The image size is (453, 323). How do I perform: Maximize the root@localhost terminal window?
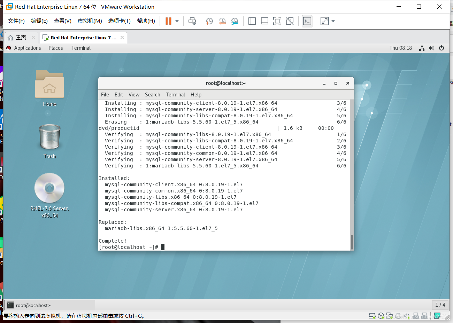point(336,83)
